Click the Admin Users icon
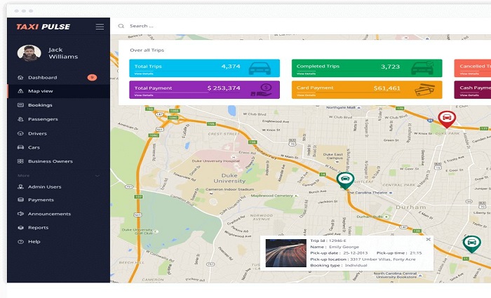The image size is (491, 298). click(20, 187)
